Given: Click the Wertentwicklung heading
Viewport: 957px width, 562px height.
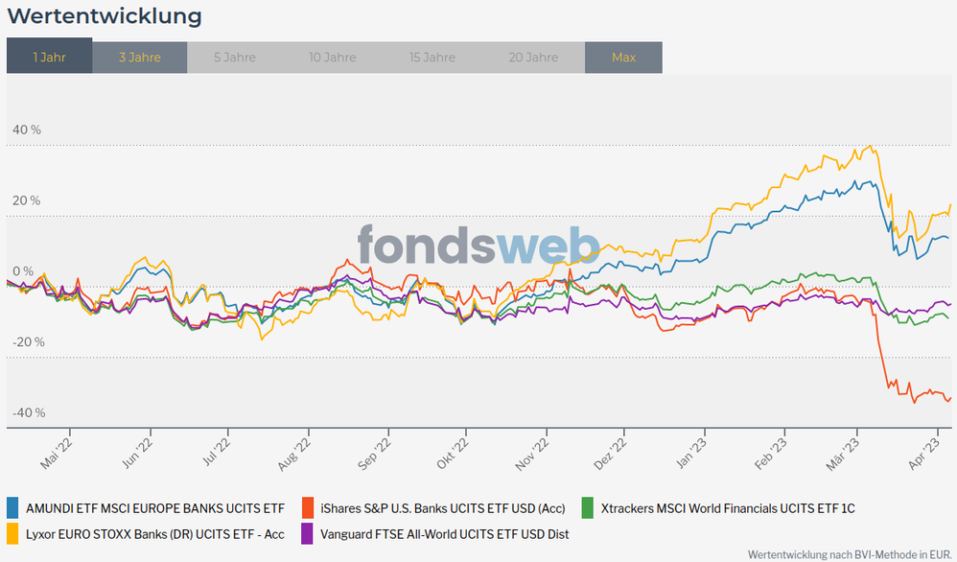Looking at the screenshot, I should coord(105,16).
